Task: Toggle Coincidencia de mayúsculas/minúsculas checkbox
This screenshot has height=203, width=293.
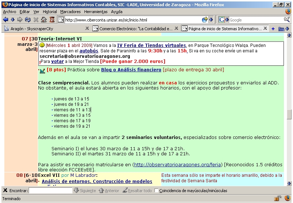Action: pos(156,191)
